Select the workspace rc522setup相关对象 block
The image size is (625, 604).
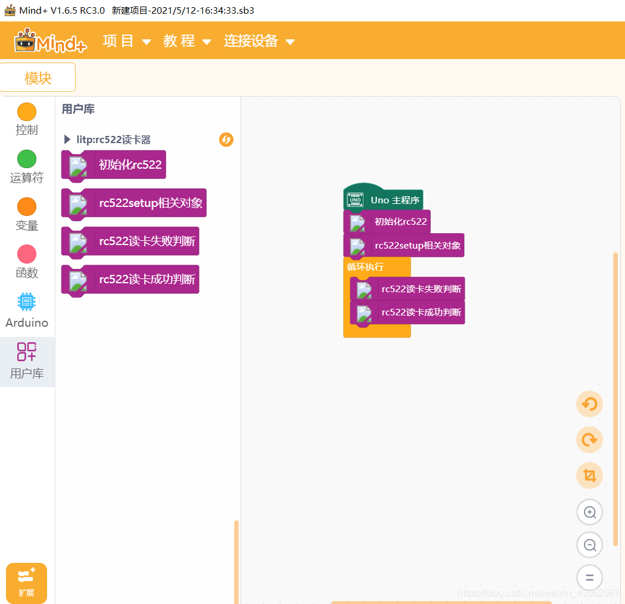(404, 246)
